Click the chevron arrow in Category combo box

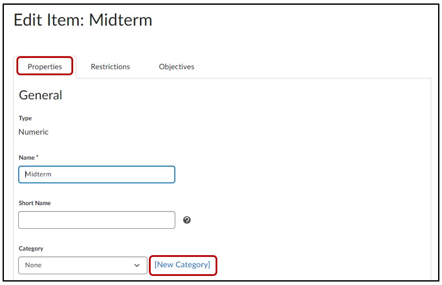tap(137, 265)
